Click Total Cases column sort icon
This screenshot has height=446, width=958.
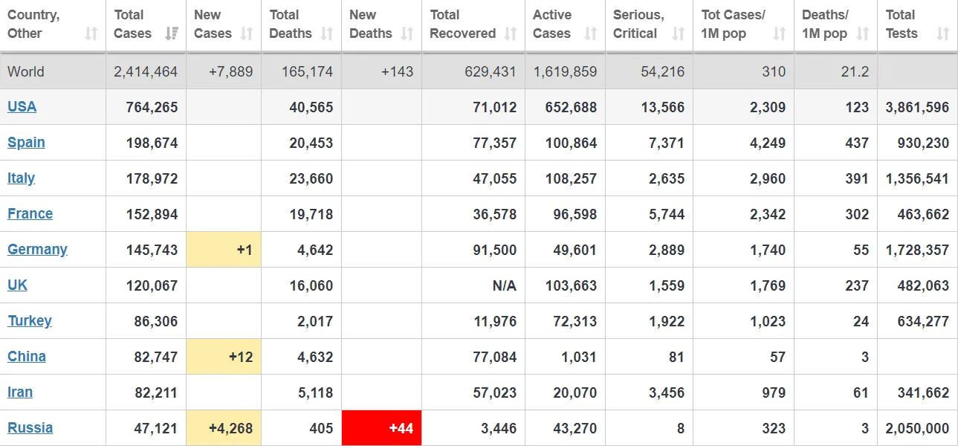[172, 33]
